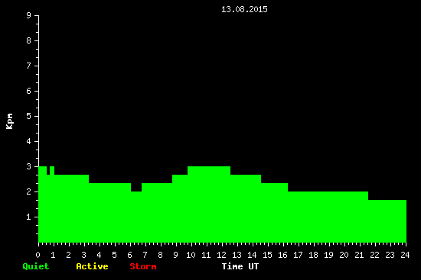Screen dimensions: 421x280
Task: Click the hour 24 label on the time axis
Action: coord(405,255)
